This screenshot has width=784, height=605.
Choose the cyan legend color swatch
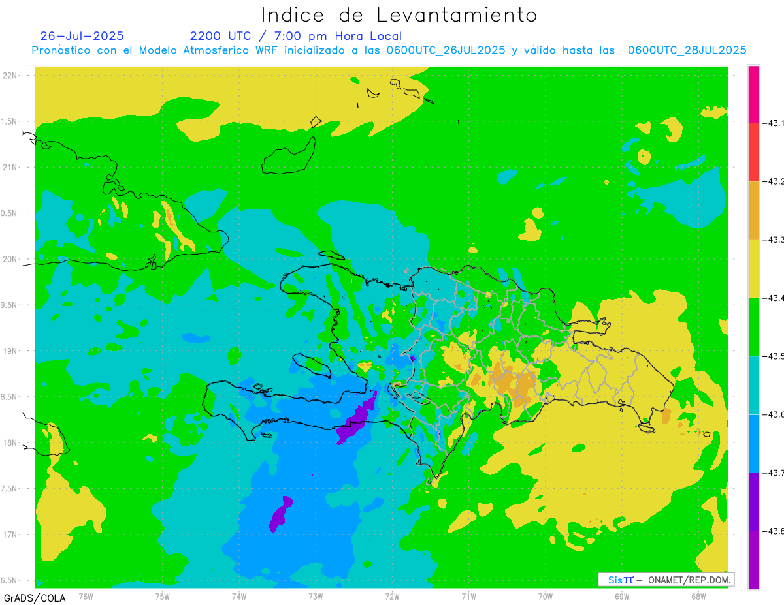tap(753, 385)
